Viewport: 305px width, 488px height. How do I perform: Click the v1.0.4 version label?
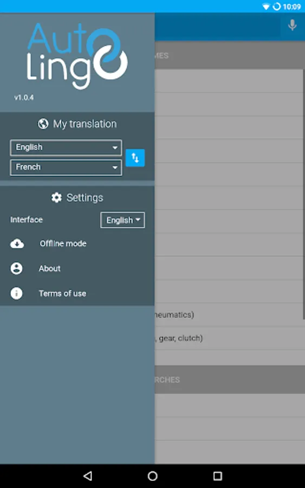tap(24, 98)
